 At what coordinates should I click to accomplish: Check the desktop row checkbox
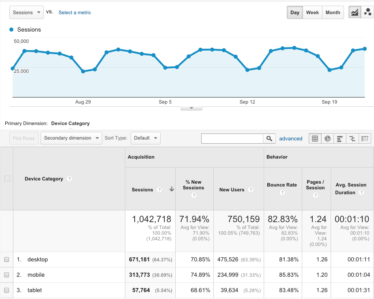point(6,259)
